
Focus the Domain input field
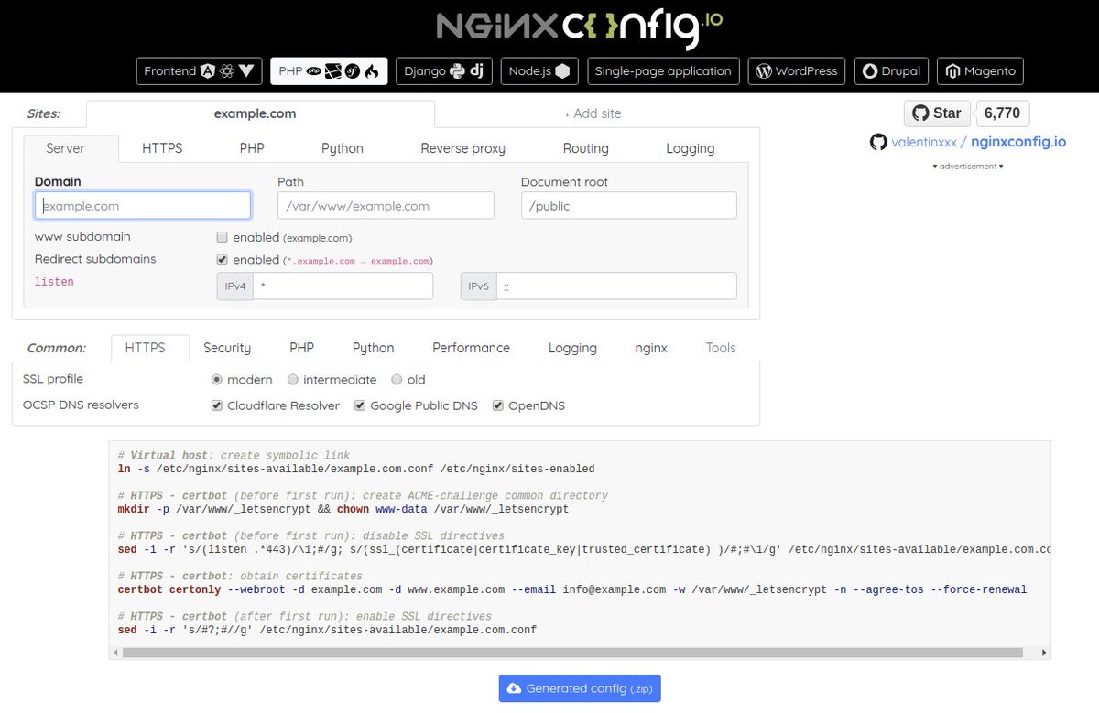point(143,206)
